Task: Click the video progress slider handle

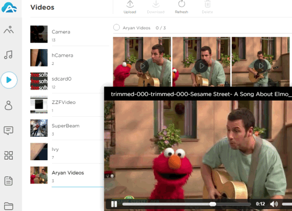Action: click(x=213, y=204)
